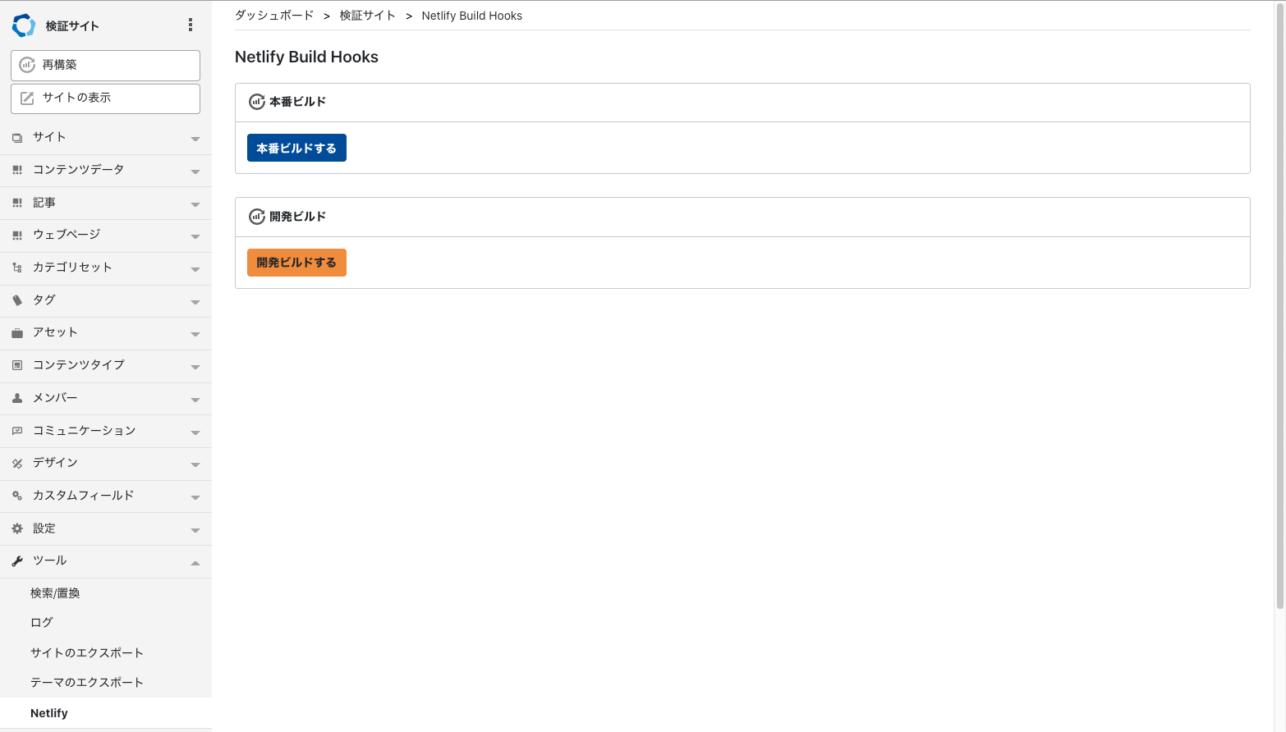Open the three-dot site actions menu
Viewport: 1286px width, 732px height.
click(x=191, y=25)
